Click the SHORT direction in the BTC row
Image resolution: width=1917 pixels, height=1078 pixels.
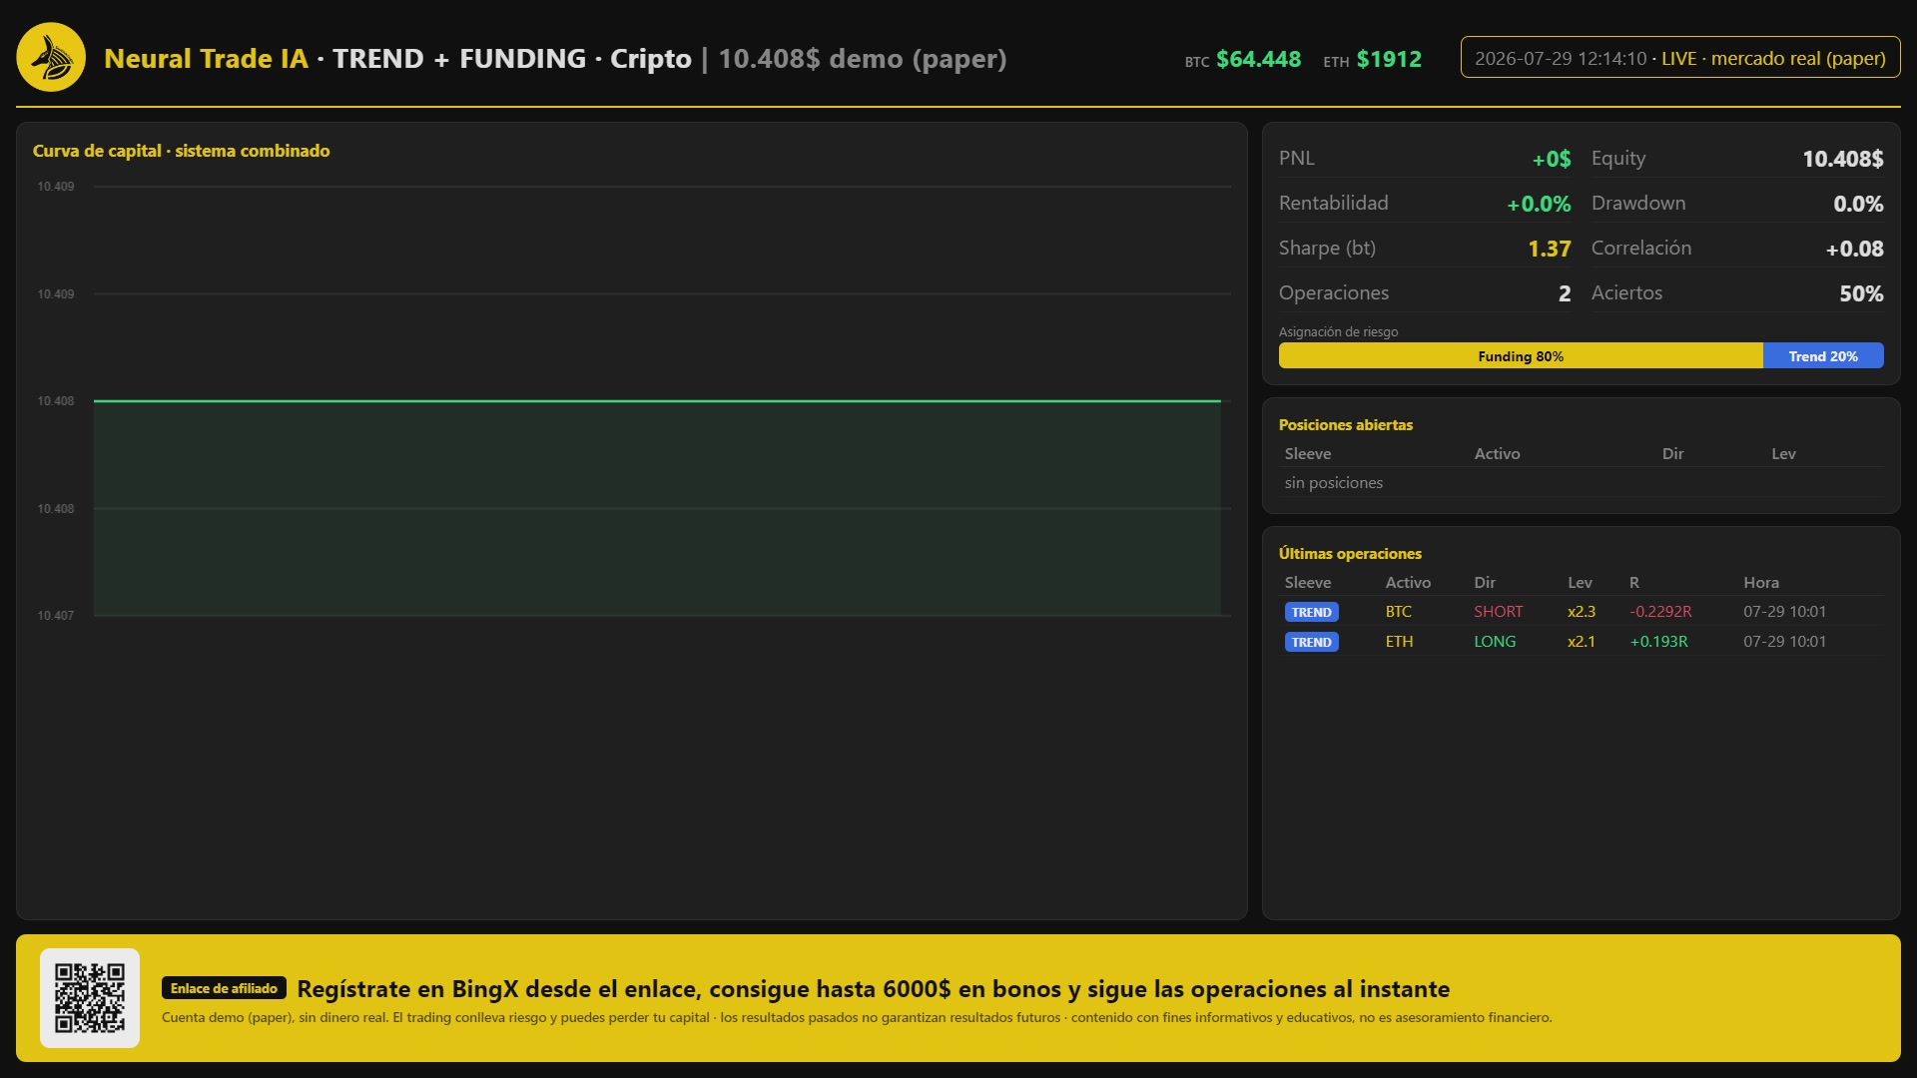tap(1498, 612)
